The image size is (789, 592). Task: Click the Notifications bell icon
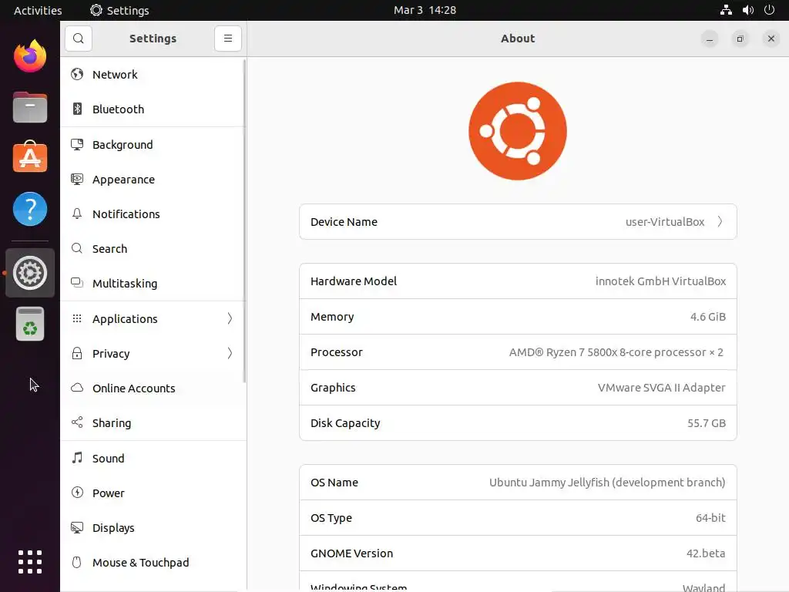click(x=77, y=214)
